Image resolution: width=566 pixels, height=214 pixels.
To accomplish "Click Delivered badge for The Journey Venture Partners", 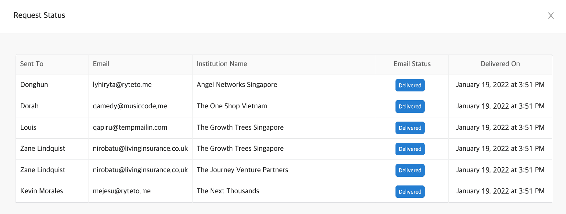I will coord(410,170).
